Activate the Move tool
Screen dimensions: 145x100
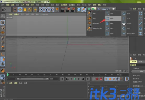point(20,9)
